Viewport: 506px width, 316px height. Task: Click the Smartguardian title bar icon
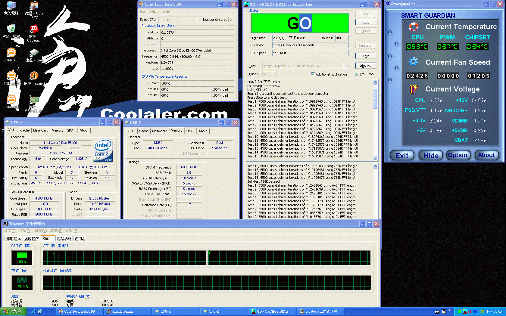388,4
